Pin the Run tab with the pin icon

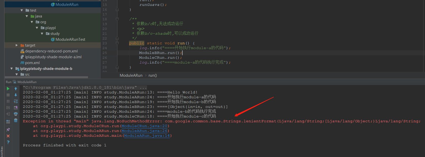pos(8,130)
